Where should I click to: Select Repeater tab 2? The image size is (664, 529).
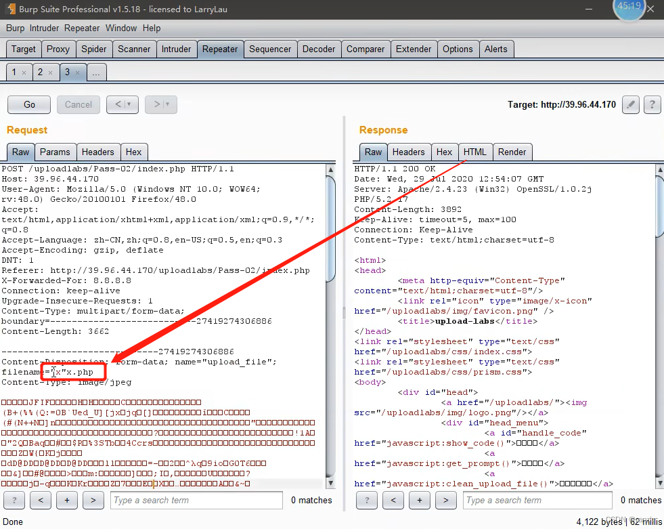40,72
